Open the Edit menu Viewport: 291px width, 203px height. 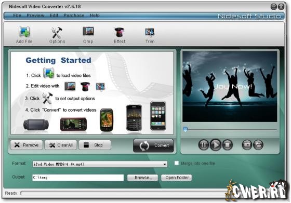[x=54, y=16]
